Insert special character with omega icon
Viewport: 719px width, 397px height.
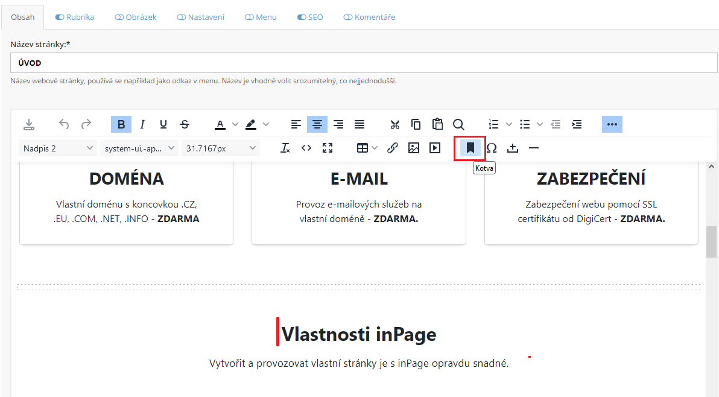pos(492,148)
